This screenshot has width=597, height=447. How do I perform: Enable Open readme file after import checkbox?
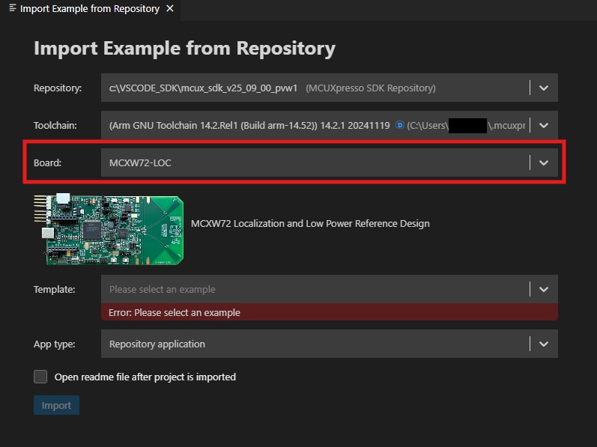coord(40,377)
